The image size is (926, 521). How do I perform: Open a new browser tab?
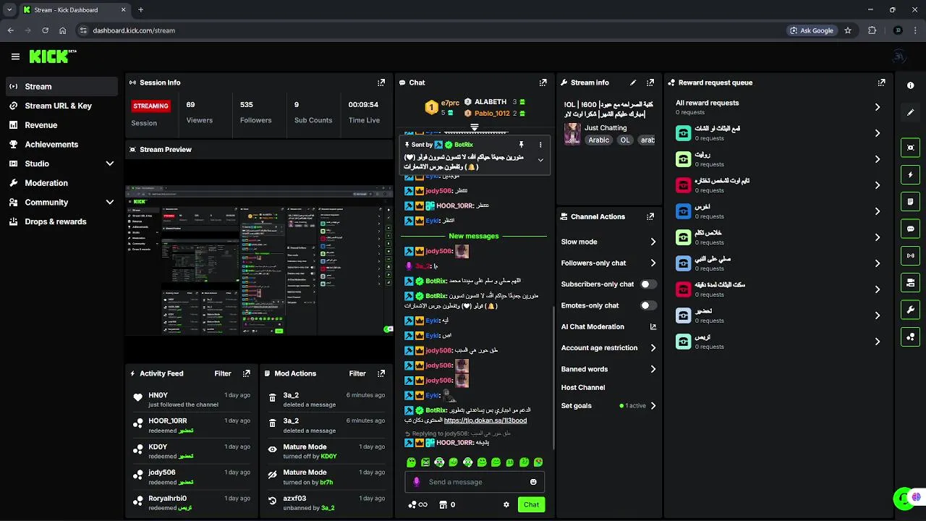(x=140, y=10)
